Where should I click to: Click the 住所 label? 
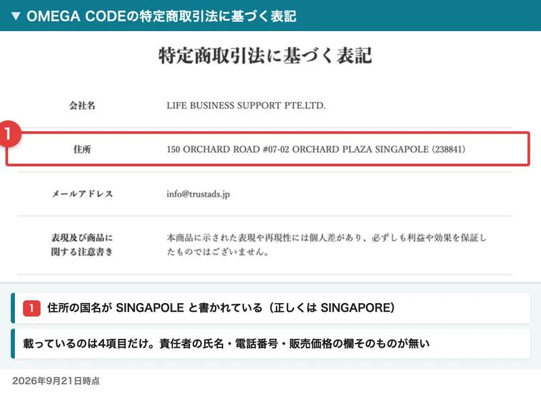coord(82,149)
